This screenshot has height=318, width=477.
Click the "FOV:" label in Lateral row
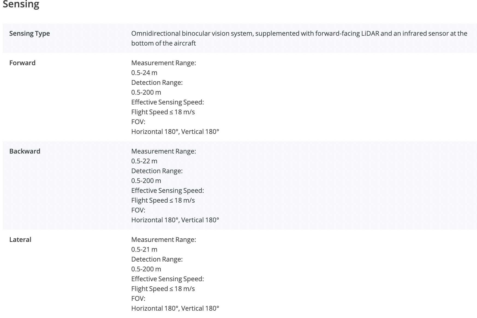[138, 298]
